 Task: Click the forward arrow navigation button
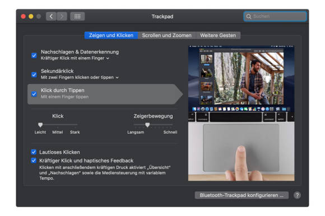[62, 16]
